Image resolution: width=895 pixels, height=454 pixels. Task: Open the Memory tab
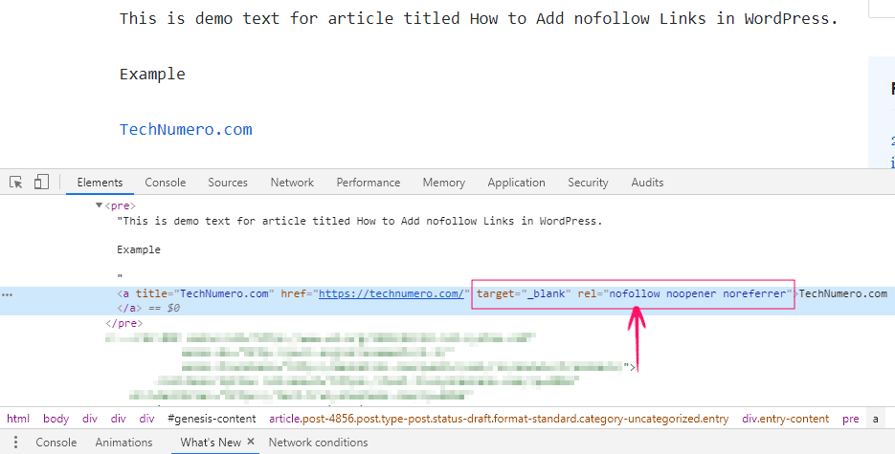[x=443, y=183]
